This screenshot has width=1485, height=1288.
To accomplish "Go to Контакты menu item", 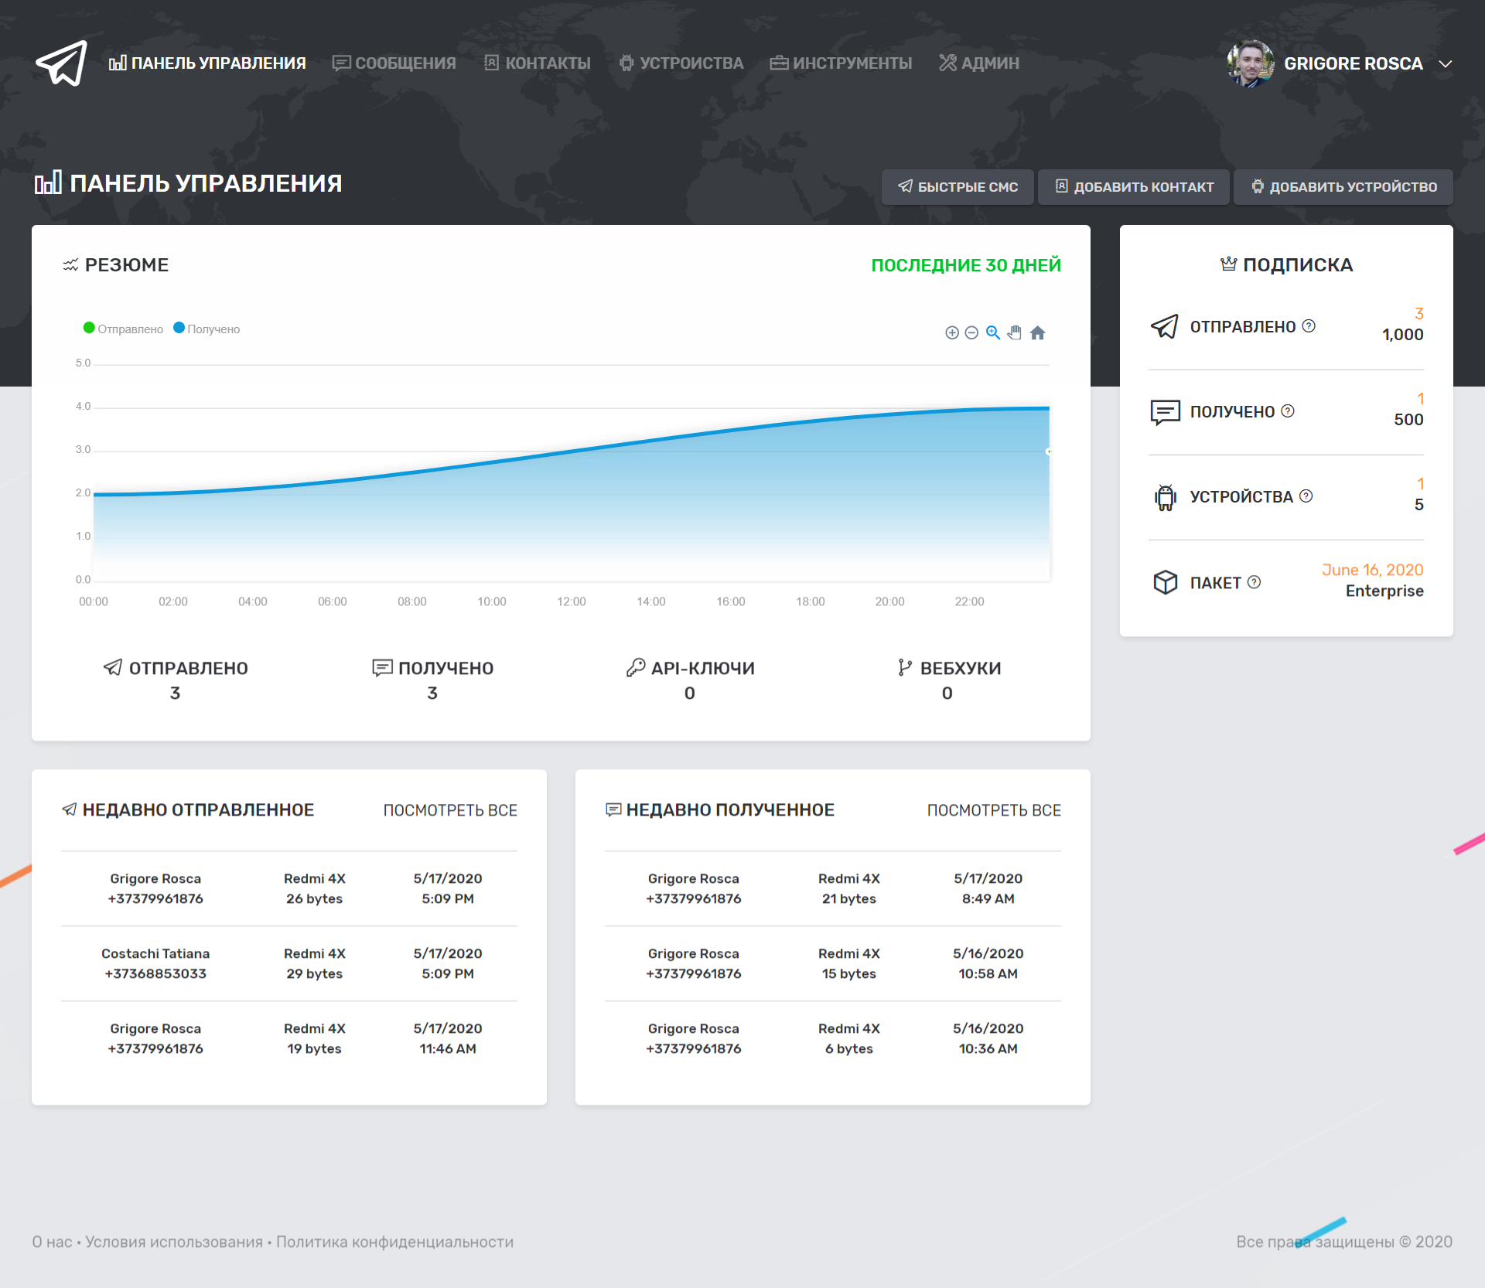I will [x=538, y=63].
